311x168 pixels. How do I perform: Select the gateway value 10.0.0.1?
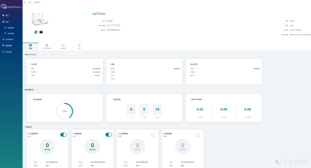pos(97,76)
